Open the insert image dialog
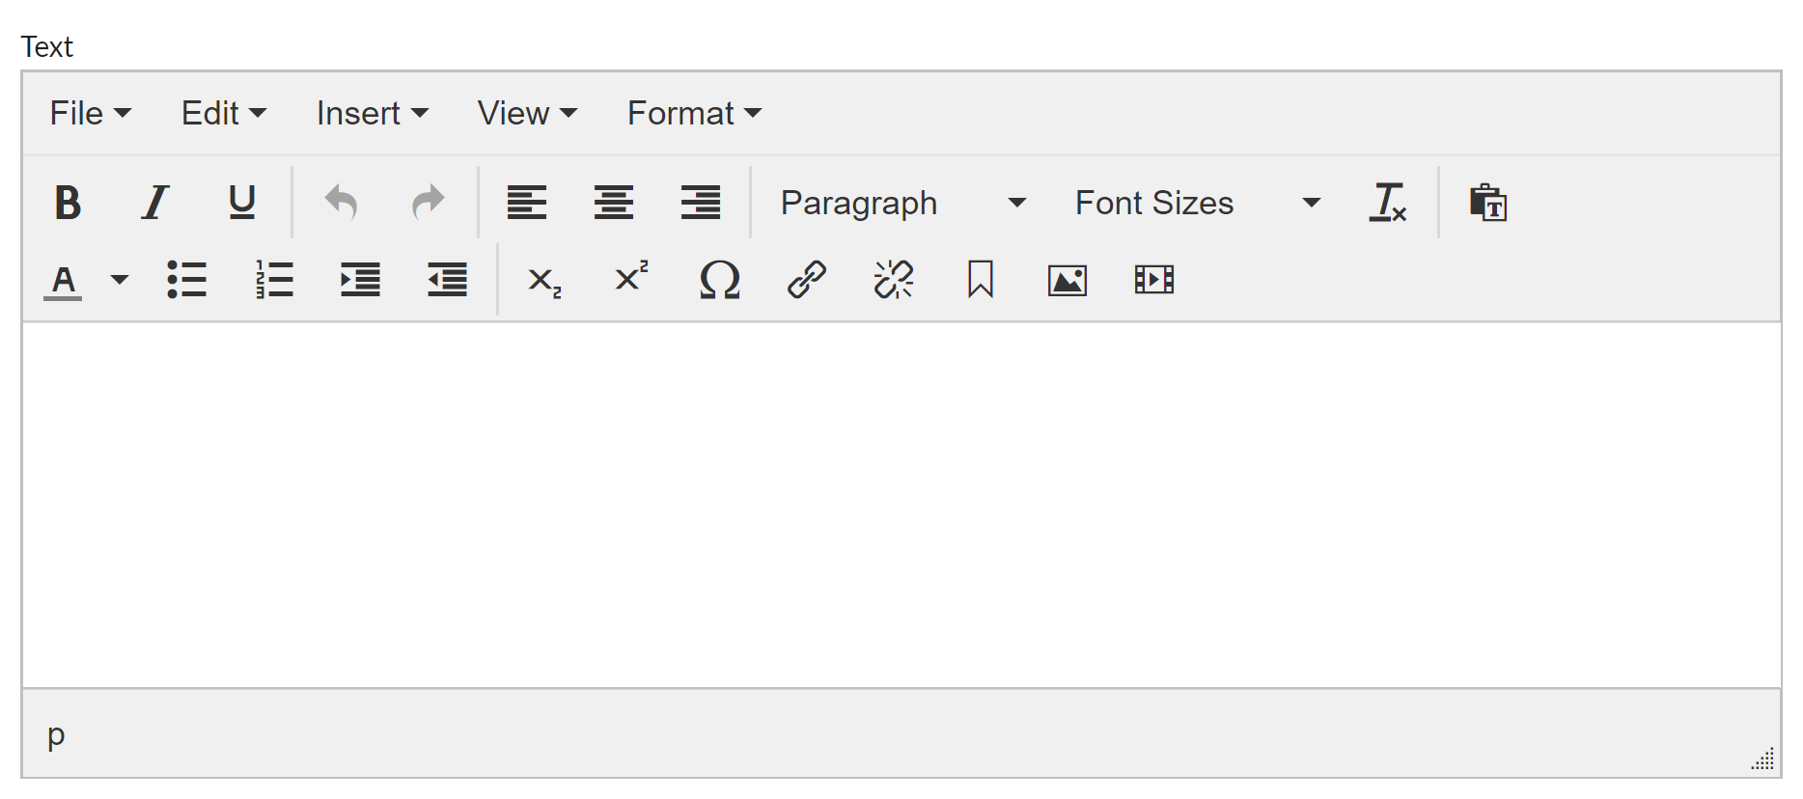 pos(1067,281)
